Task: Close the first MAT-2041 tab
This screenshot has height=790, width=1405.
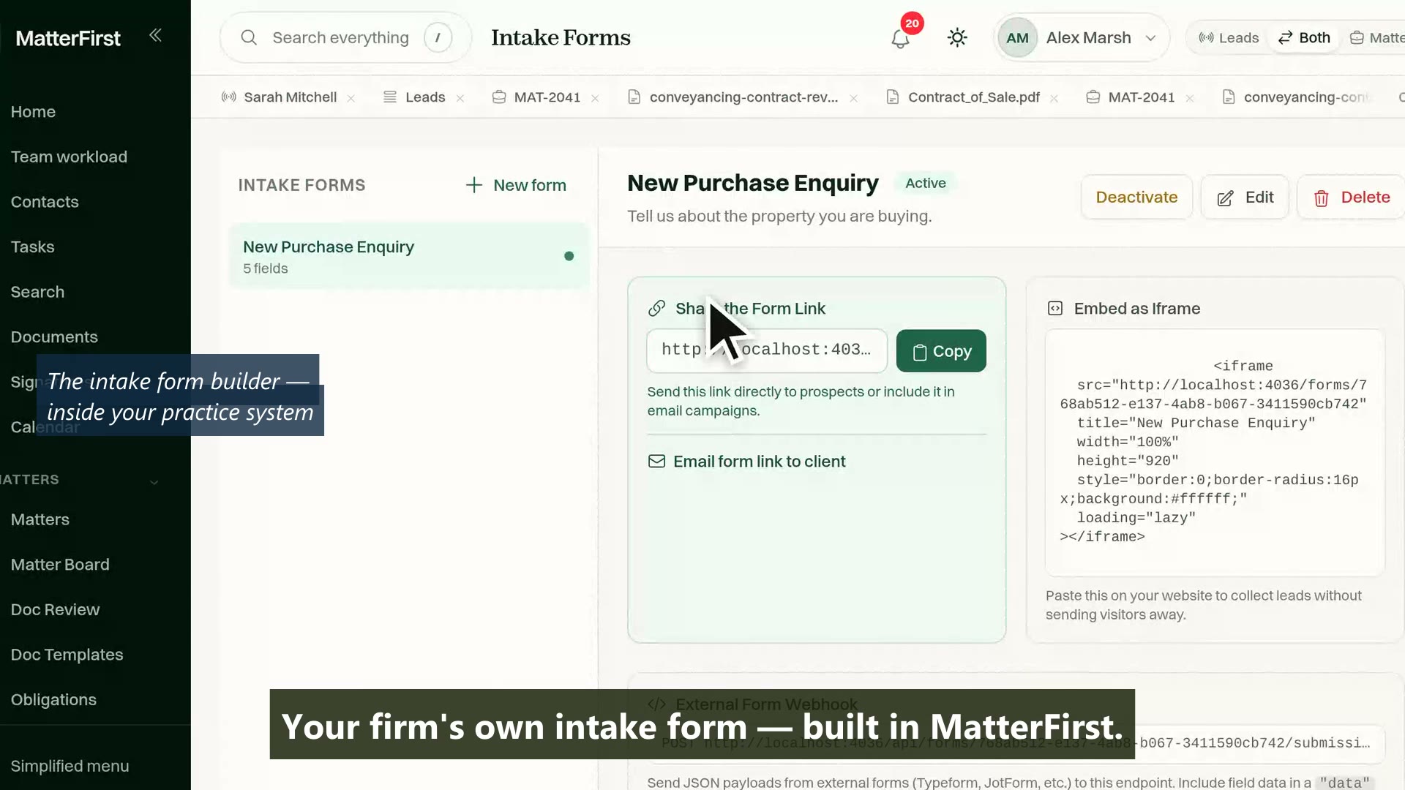Action: click(596, 98)
